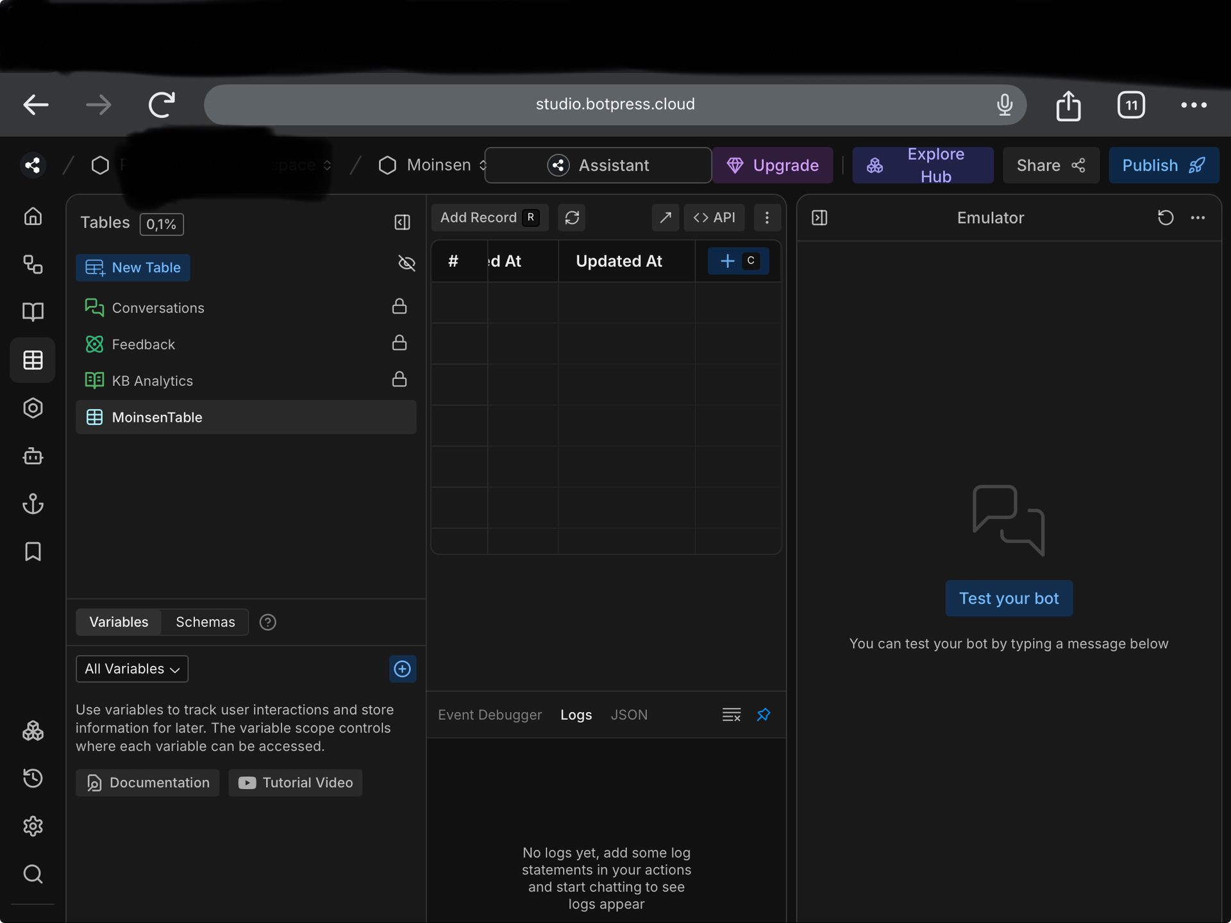Click the Share button
The width and height of the screenshot is (1231, 923).
coord(1051,165)
